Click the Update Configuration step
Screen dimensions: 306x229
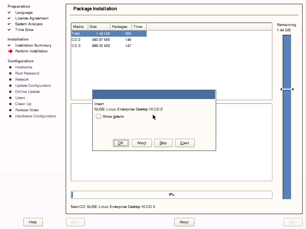pos(33,86)
